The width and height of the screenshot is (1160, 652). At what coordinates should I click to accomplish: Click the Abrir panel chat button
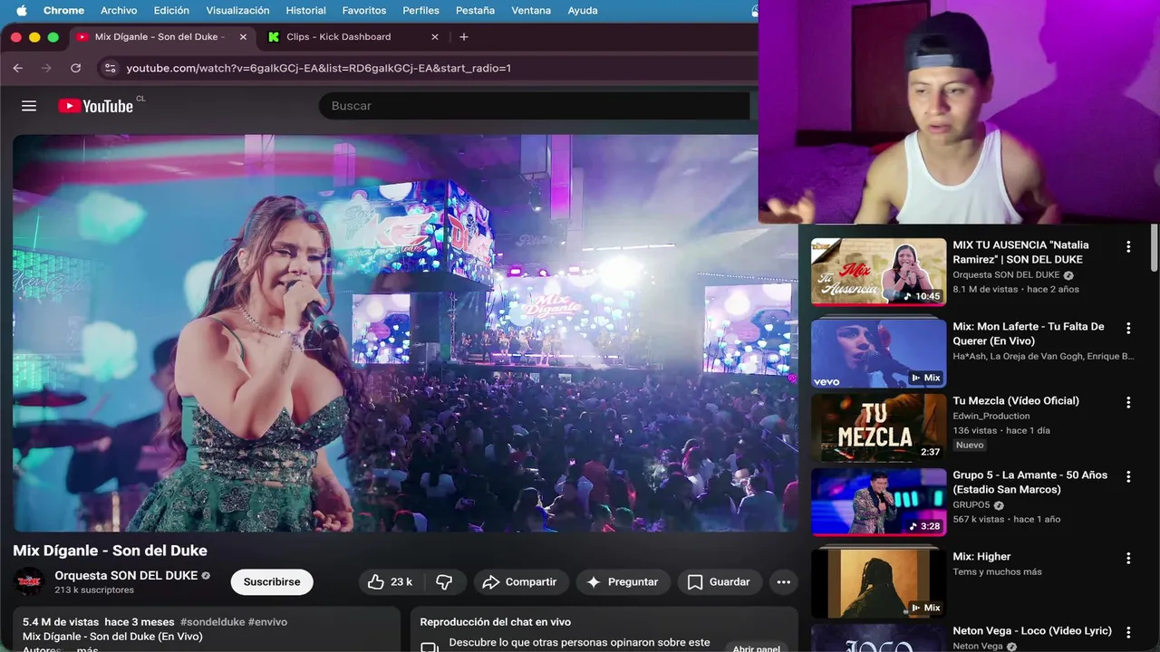pos(756,648)
